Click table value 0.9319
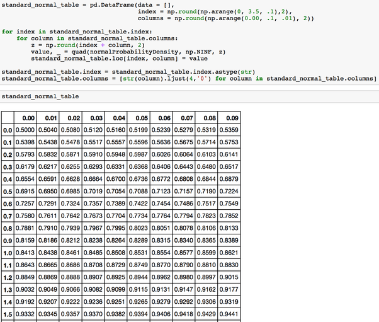 pyautogui.click(x=229, y=302)
